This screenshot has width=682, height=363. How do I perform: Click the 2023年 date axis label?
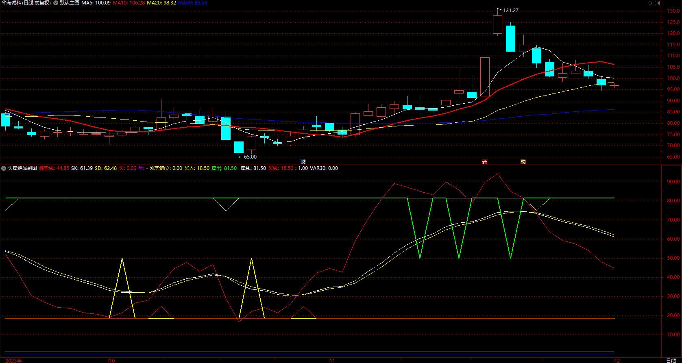14,361
